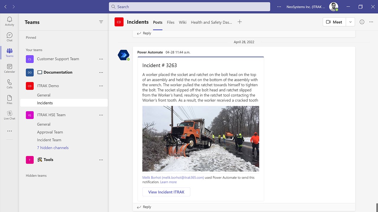
Task: Open more options for Documentation team
Action: (x=101, y=72)
